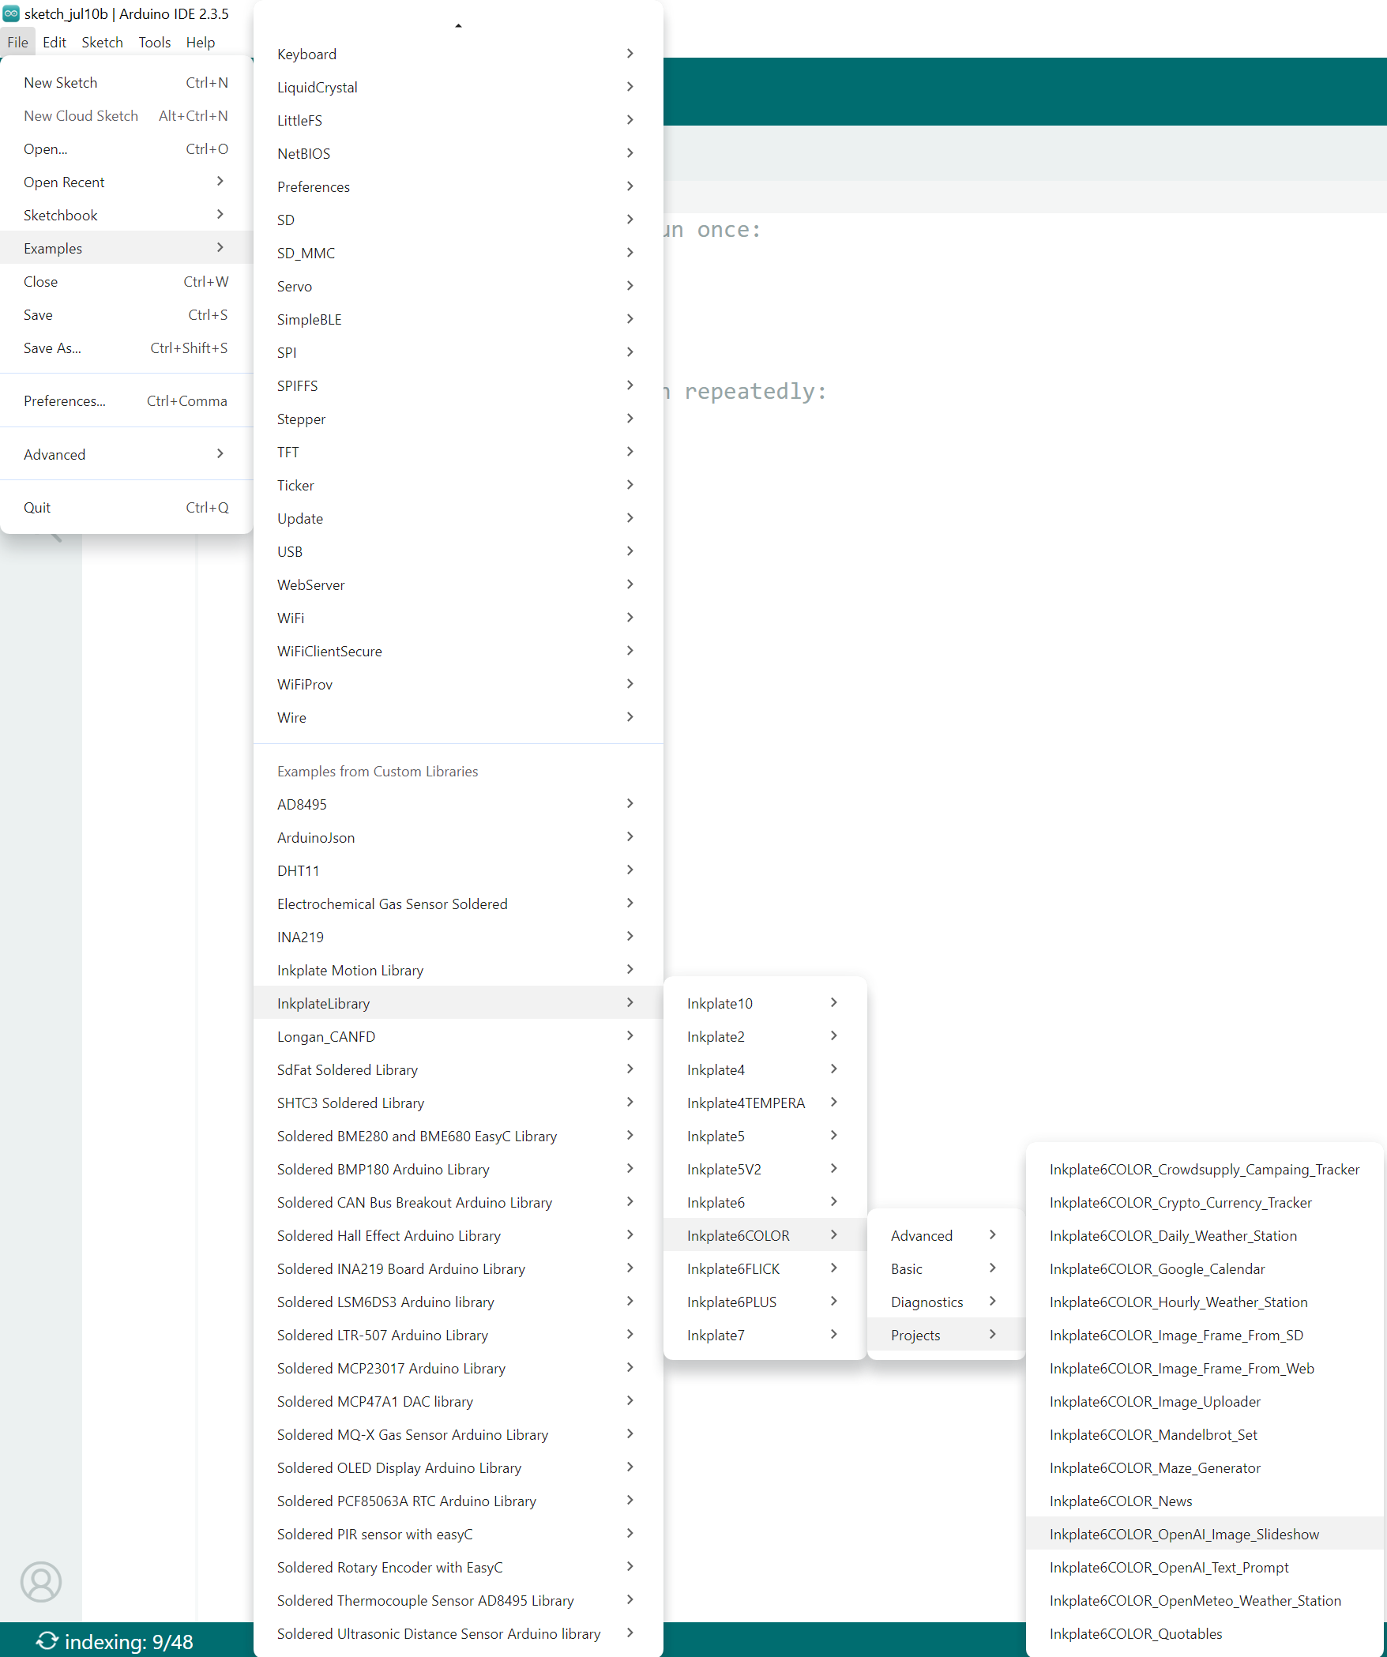Open Inkplate6COLOR_Google_Calendar example
Viewport: 1387px width, 1657px height.
(x=1157, y=1269)
